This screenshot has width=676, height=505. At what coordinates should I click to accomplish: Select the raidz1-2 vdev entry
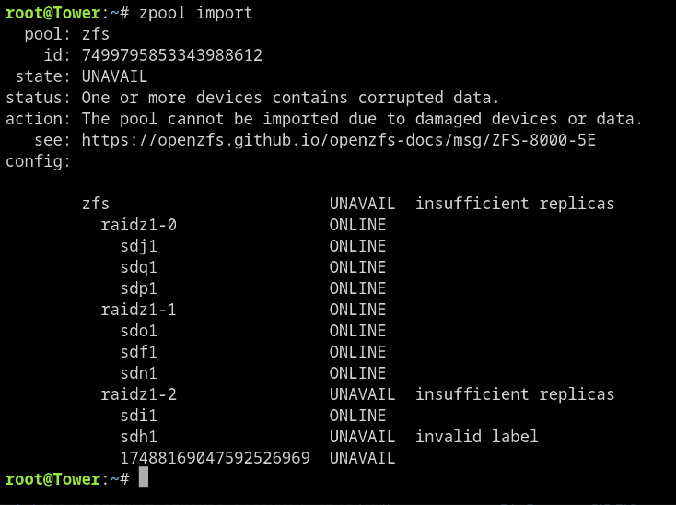coord(138,394)
